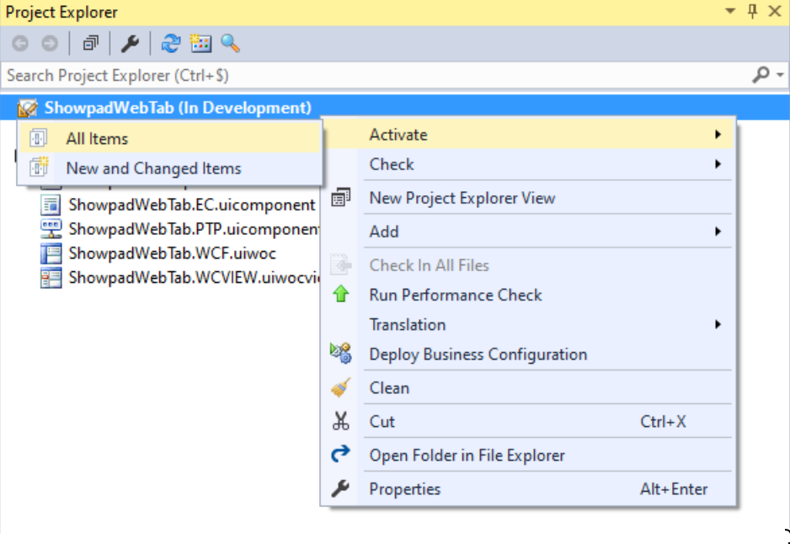The width and height of the screenshot is (790, 544).
Task: Click the Clean broom icon
Action: [340, 388]
